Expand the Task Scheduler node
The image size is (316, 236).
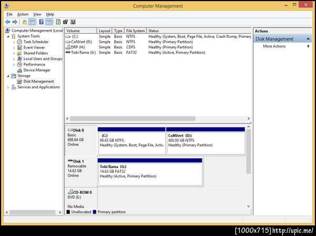[14, 42]
